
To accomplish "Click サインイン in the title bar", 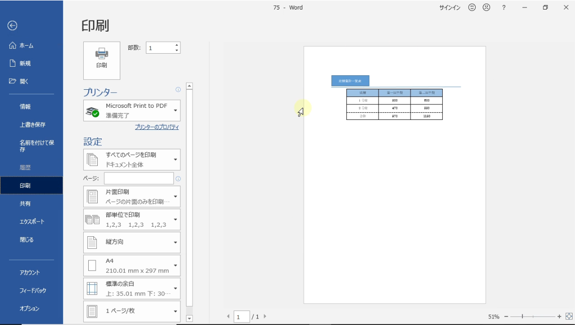I will click(450, 8).
